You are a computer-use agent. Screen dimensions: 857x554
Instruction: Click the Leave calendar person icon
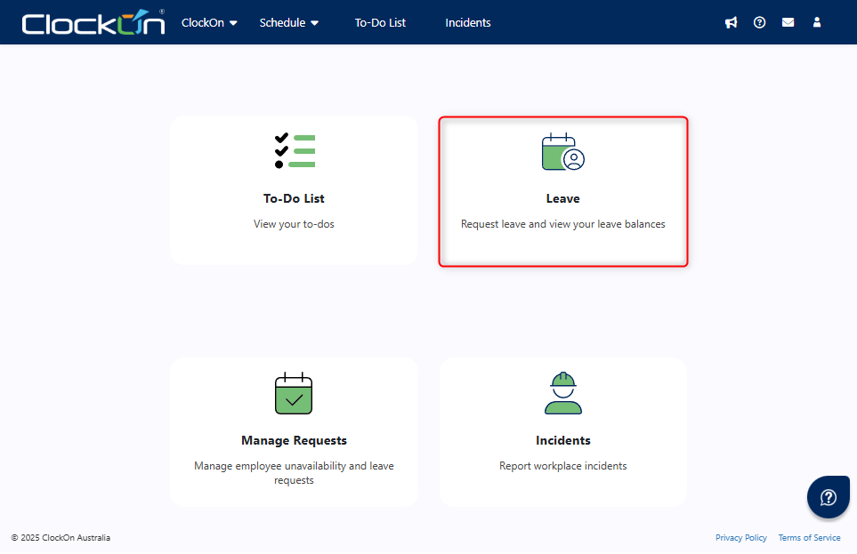click(563, 152)
